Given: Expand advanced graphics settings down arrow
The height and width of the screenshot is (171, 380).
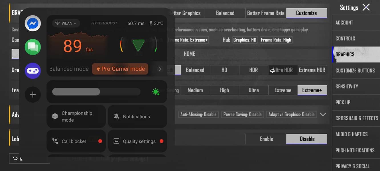Looking at the screenshot, I should [x=323, y=114].
